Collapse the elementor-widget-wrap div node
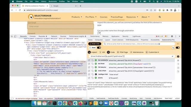This screenshot has width=191, height=107. (x=25, y=43)
